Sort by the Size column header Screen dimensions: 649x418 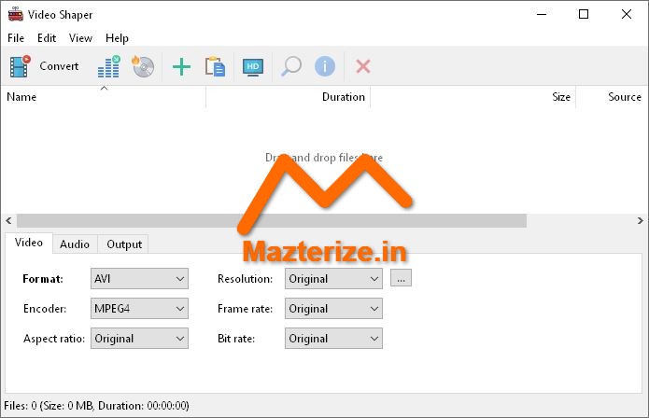coord(473,97)
